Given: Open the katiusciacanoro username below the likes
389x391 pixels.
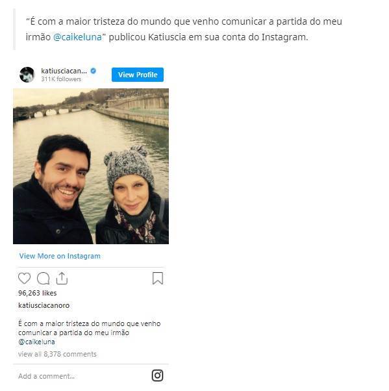Looking at the screenshot, I should [44, 305].
